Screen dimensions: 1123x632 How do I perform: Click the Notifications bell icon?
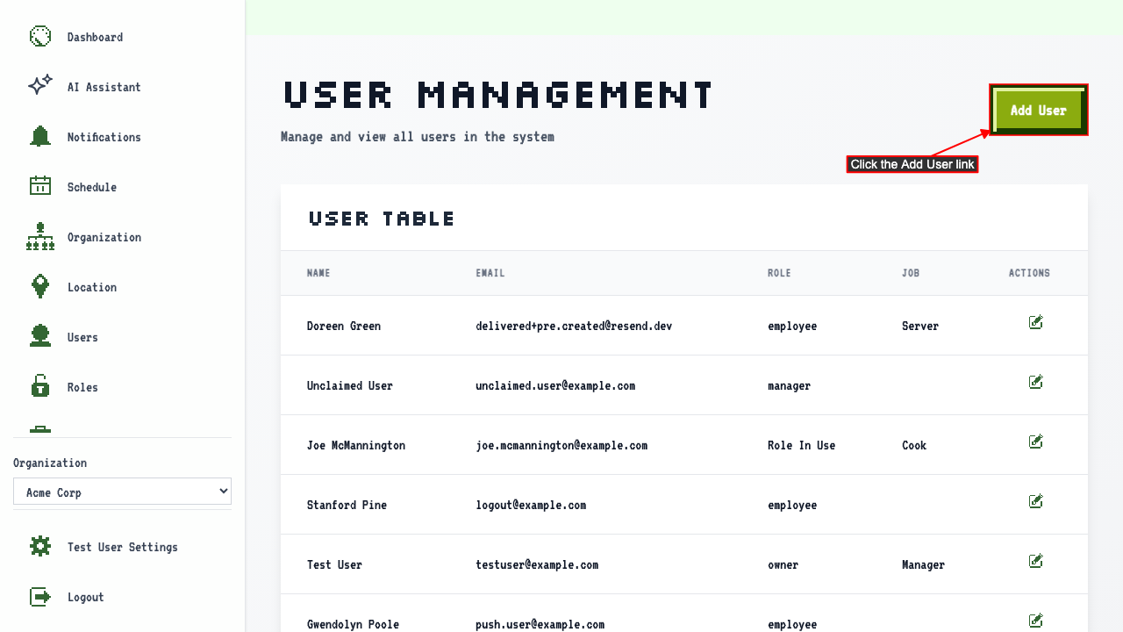pyautogui.click(x=40, y=137)
